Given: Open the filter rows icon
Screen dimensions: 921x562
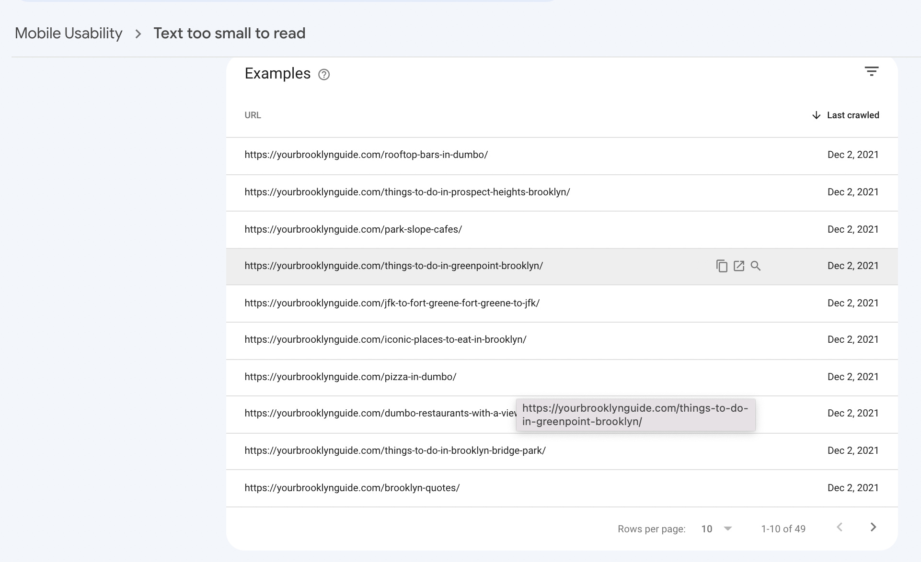Looking at the screenshot, I should click(x=871, y=72).
